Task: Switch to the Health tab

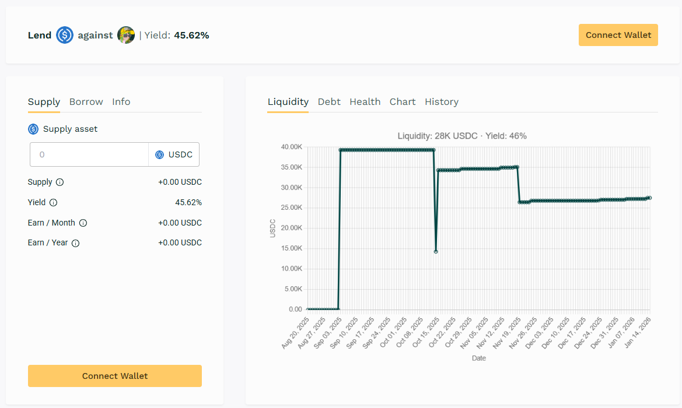Action: click(365, 101)
